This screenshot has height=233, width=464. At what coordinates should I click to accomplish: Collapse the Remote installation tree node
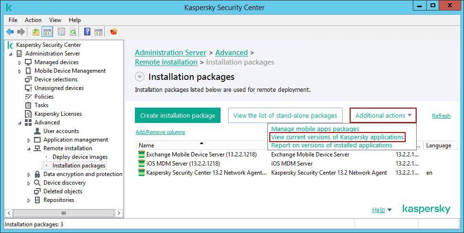coord(29,148)
